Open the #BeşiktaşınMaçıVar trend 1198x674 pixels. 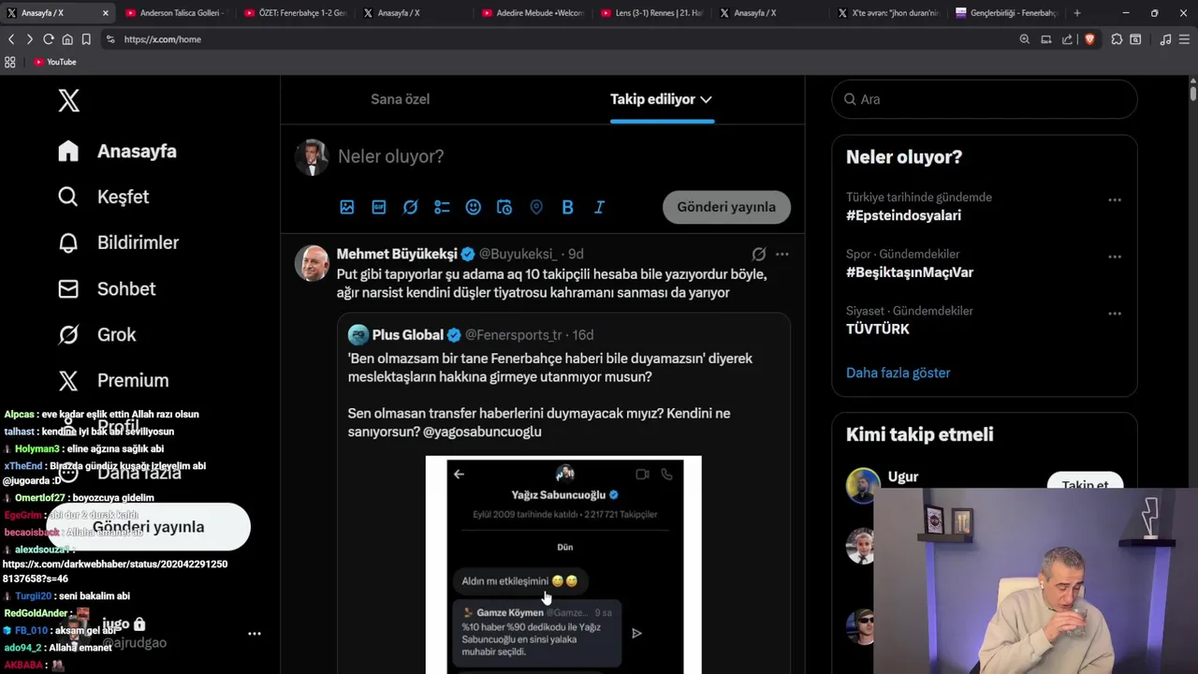pyautogui.click(x=910, y=272)
